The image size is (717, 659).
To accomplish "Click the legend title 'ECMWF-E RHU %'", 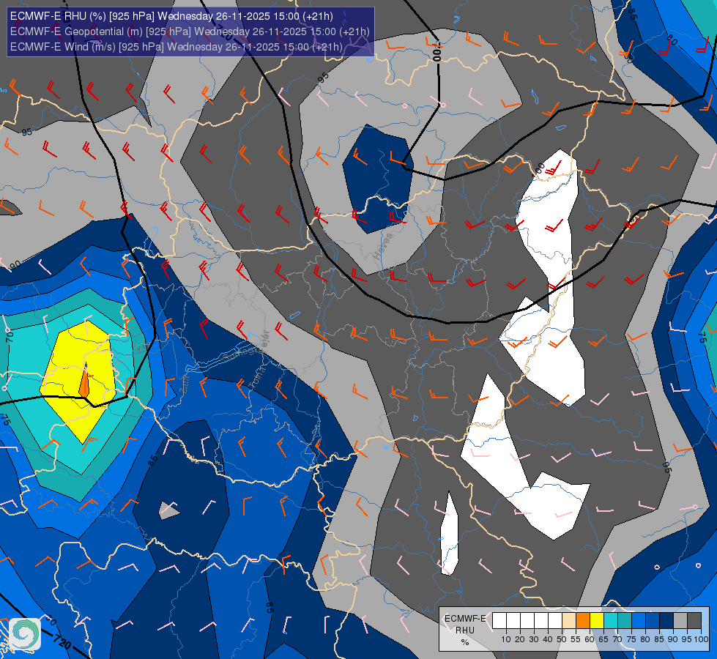I will point(465,630).
